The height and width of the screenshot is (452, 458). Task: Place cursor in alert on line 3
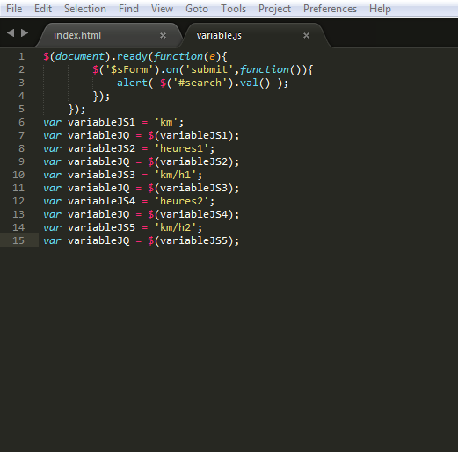pos(132,83)
